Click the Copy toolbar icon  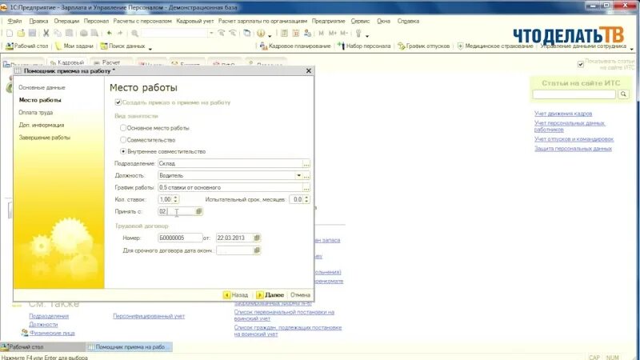[x=58, y=33]
